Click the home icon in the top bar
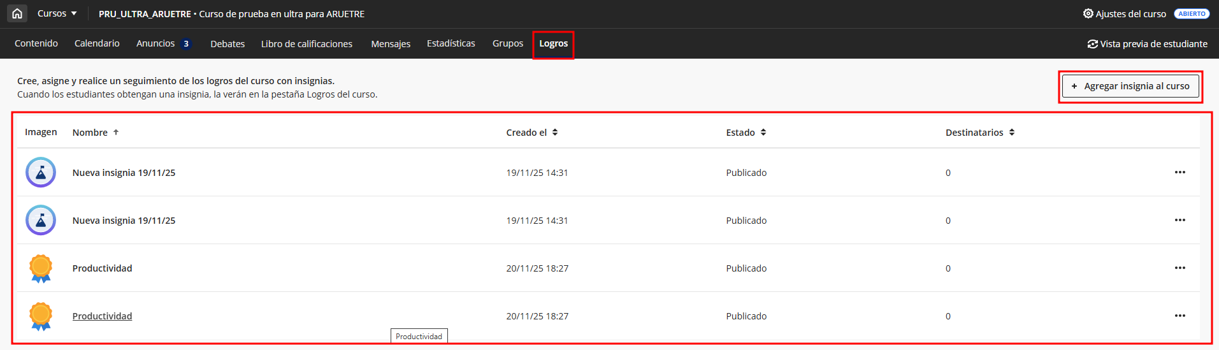 [17, 13]
